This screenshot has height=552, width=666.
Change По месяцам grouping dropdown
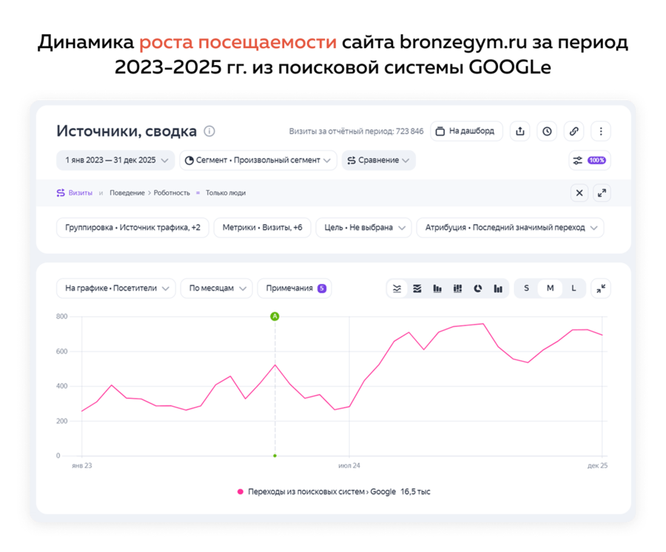(217, 289)
